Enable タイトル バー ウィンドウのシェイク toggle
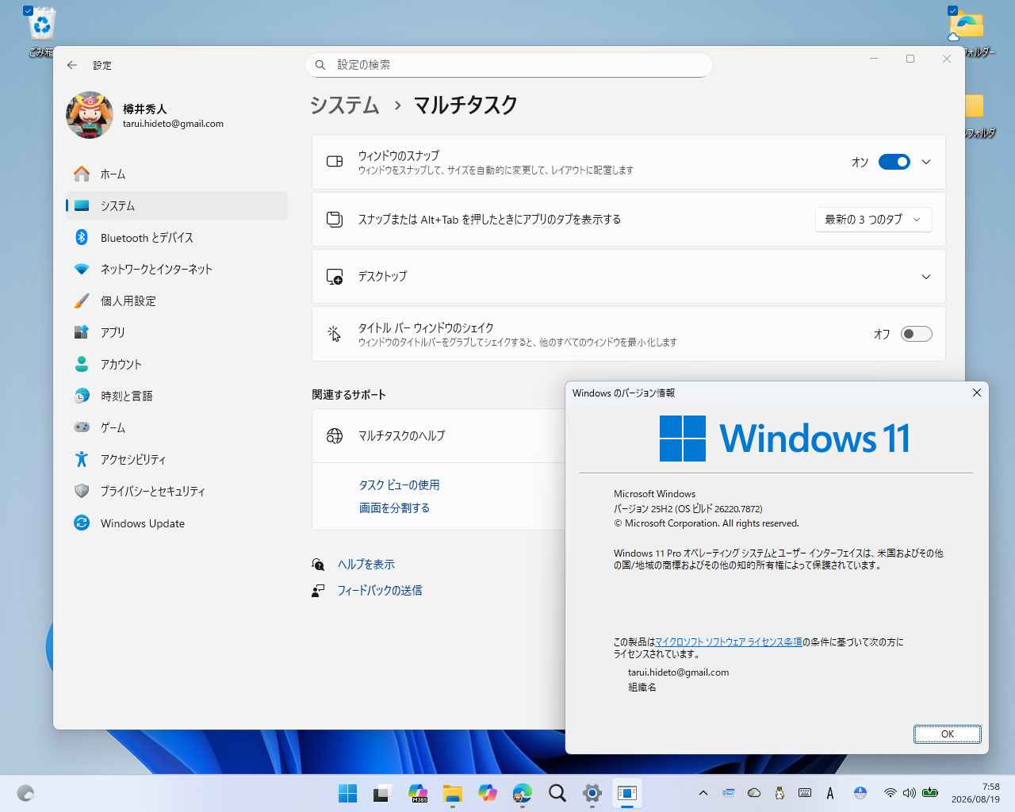 916,334
